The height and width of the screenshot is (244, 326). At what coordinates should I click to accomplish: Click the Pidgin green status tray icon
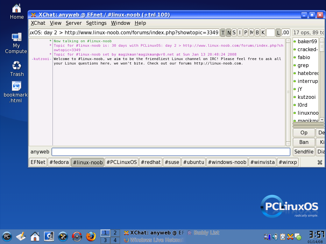point(298,236)
